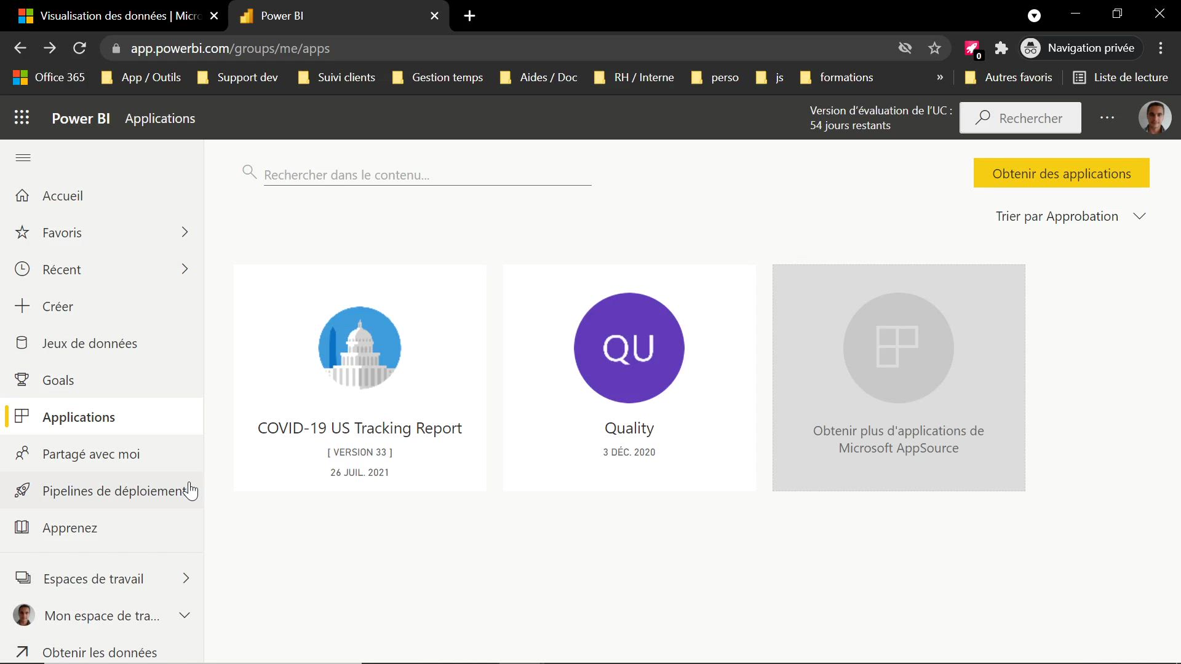
Task: Click the site lock icon
Action: click(116, 48)
